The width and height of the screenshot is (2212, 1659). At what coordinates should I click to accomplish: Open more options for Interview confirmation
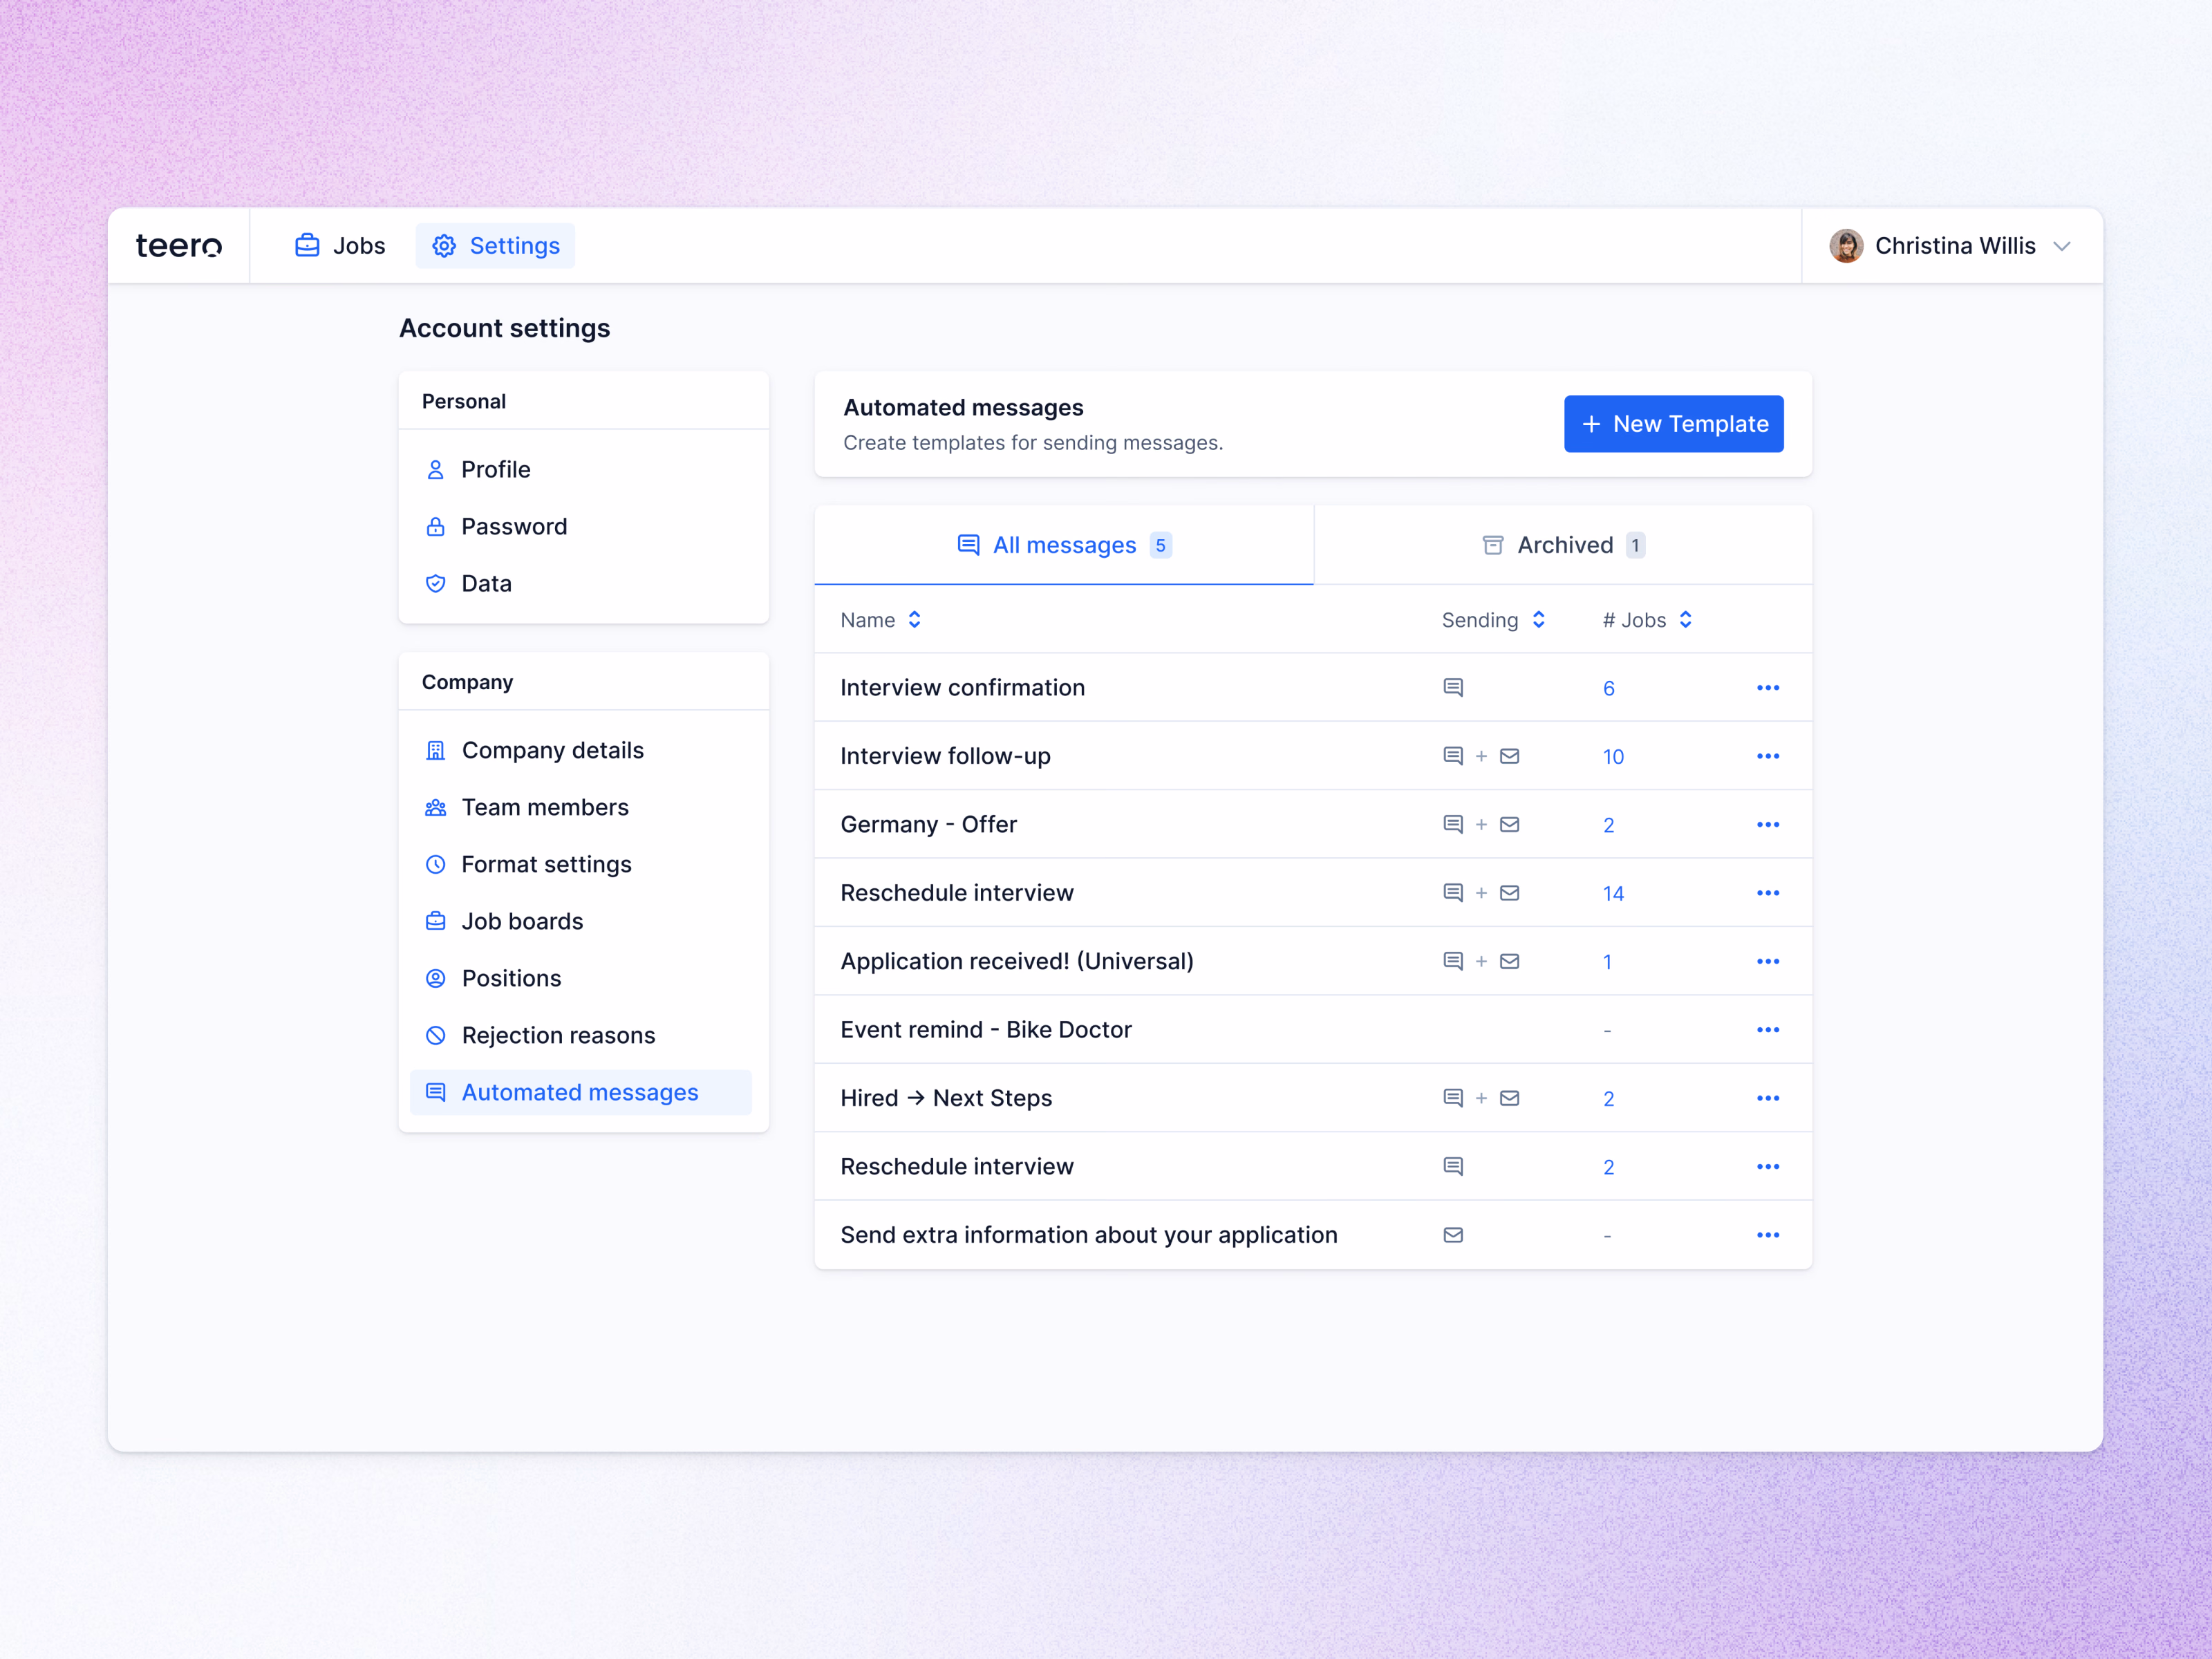coord(1768,688)
